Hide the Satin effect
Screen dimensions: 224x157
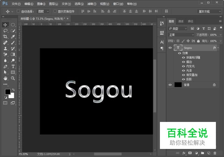pos(184,70)
